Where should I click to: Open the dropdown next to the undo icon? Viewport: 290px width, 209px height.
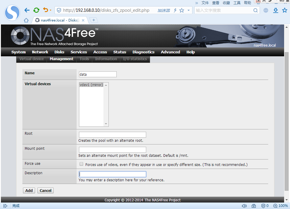pyautogui.click(x=50, y=10)
